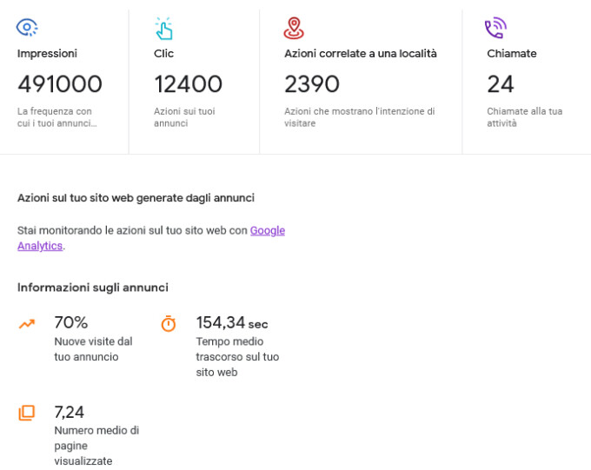Viewport: 591px width, 470px height.
Task: Click the 'Informazioni sugli annunci' heading
Action: (93, 288)
